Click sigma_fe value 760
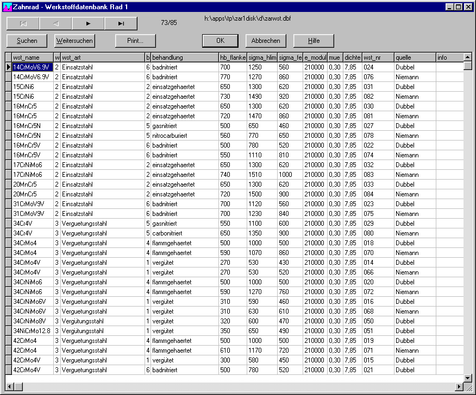Image resolution: width=476 pixels, height=395 pixels. pyautogui.click(x=290, y=292)
